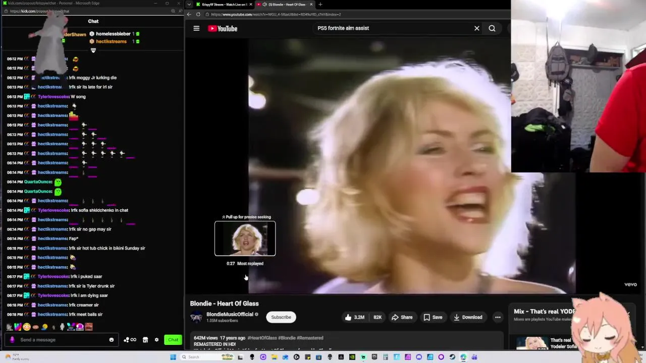Screen dimensions: 646x363
Task: Download the Heart Of Glass video
Action: (x=468, y=317)
